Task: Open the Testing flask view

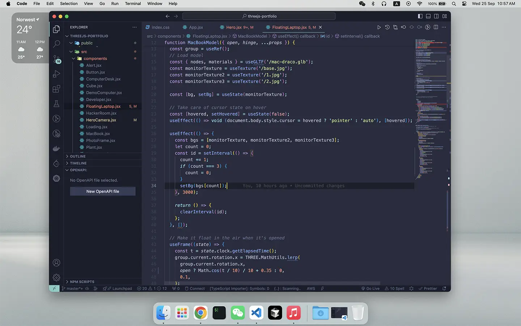Action: pyautogui.click(x=56, y=104)
